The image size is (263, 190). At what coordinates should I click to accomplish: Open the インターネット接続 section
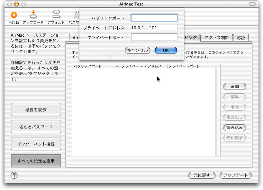[36, 144]
